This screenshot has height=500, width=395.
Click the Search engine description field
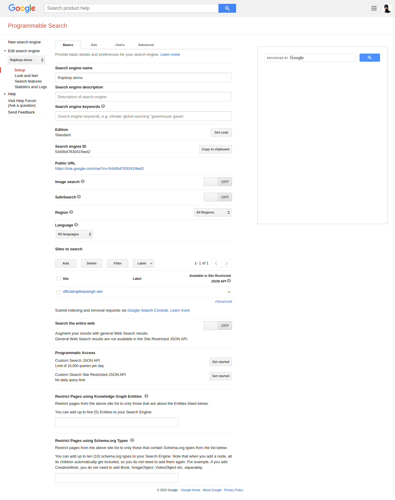click(x=143, y=97)
